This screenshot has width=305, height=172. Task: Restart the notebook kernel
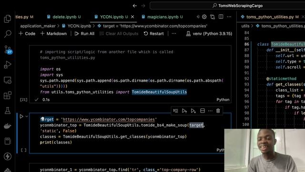tap(153, 33)
